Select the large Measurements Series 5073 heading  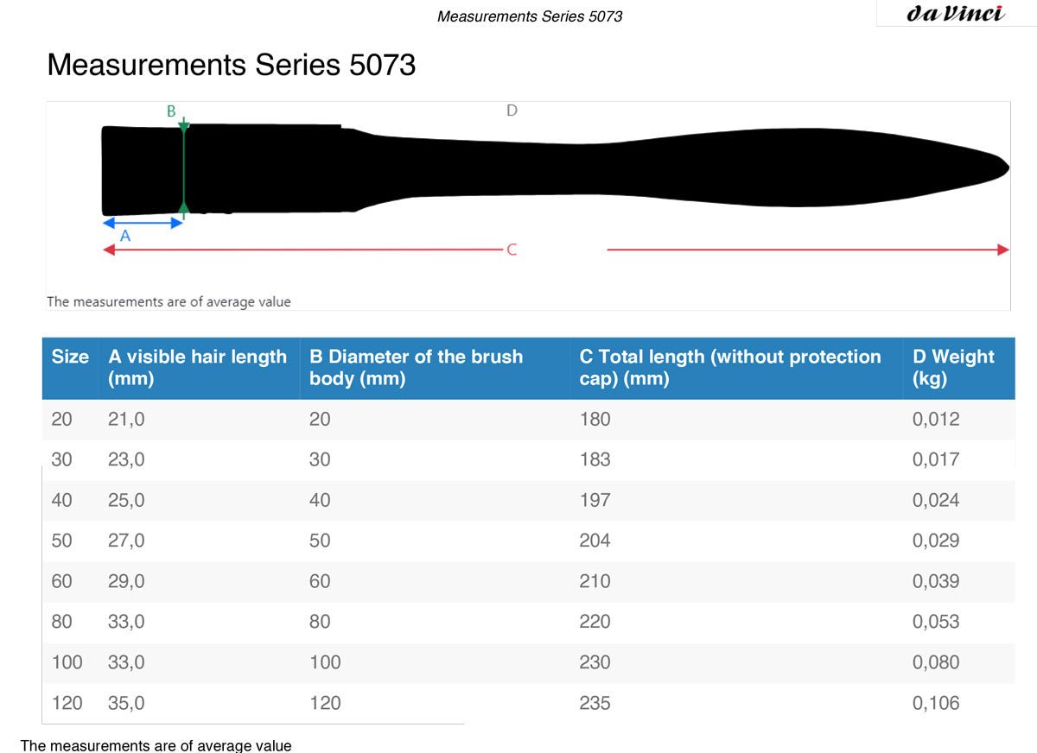(x=232, y=65)
